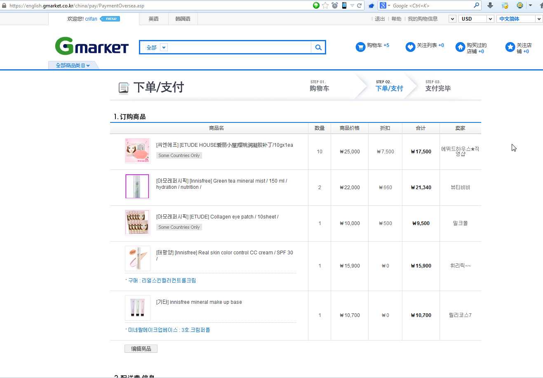This screenshot has width=543, height=378.
Task: Click the star icon for 关注店铺
Action: click(510, 47)
